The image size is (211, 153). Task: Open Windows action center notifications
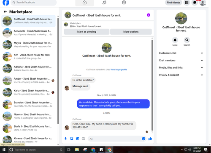[206, 150]
